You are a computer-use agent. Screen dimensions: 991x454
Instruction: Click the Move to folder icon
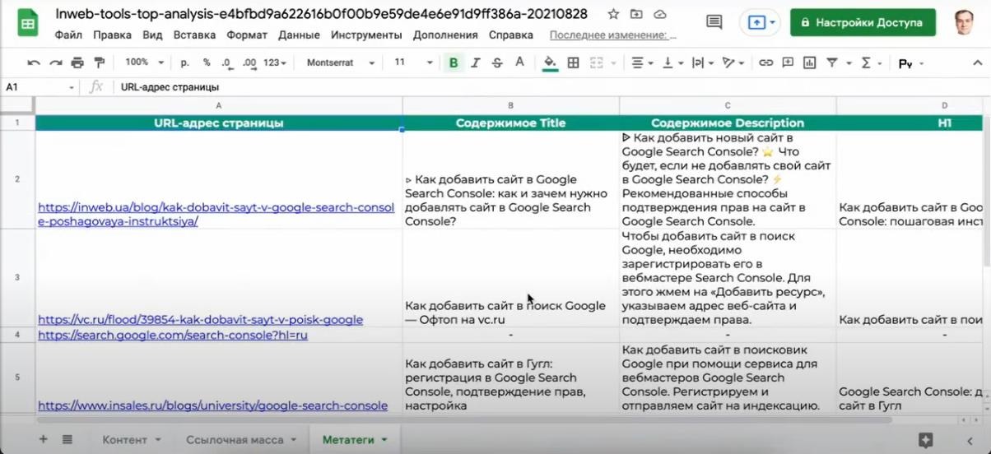pos(636,14)
